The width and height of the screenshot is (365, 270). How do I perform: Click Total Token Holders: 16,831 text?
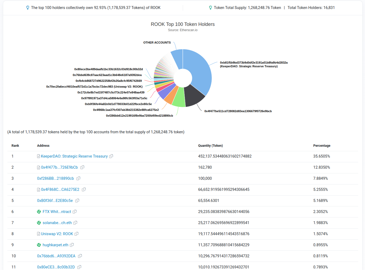coord(311,8)
